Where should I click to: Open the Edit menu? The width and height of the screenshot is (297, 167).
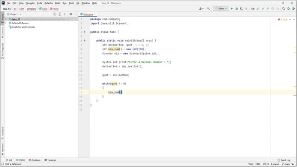[x=14, y=3]
